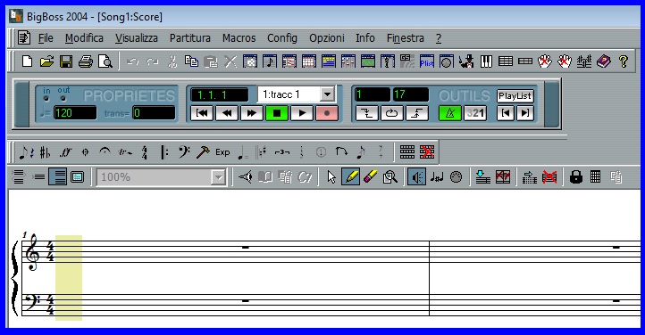
Task: Open the waveform window with green wave icon
Action: (368, 61)
